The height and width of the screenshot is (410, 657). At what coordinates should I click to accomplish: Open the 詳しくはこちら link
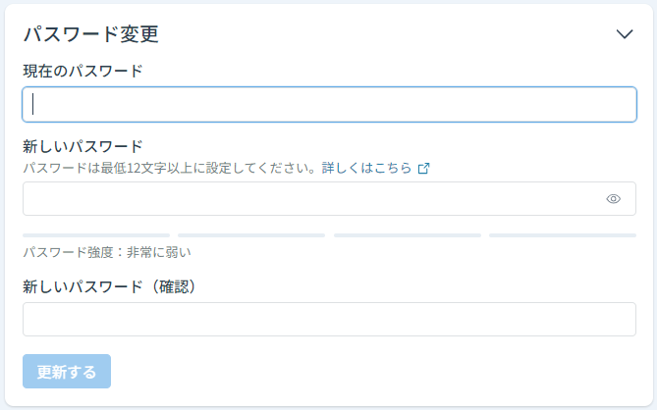pos(366,168)
